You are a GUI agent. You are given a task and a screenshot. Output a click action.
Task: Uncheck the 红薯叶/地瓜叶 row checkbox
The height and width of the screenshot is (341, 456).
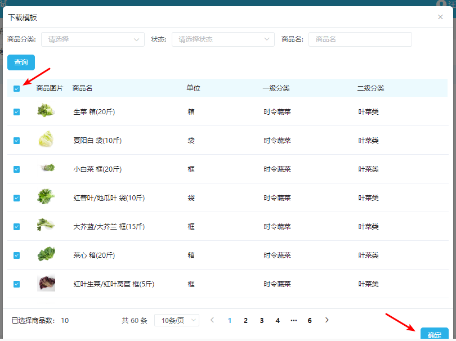(x=16, y=198)
